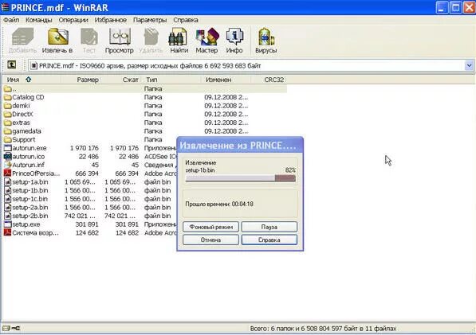Image resolution: width=476 pixels, height=335 pixels.
Task: Click the Пауза button in extraction dialog
Action: click(269, 227)
